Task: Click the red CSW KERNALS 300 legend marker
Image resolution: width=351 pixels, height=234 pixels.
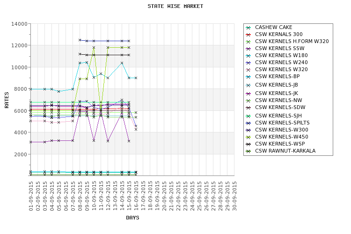Action: (x=248, y=35)
